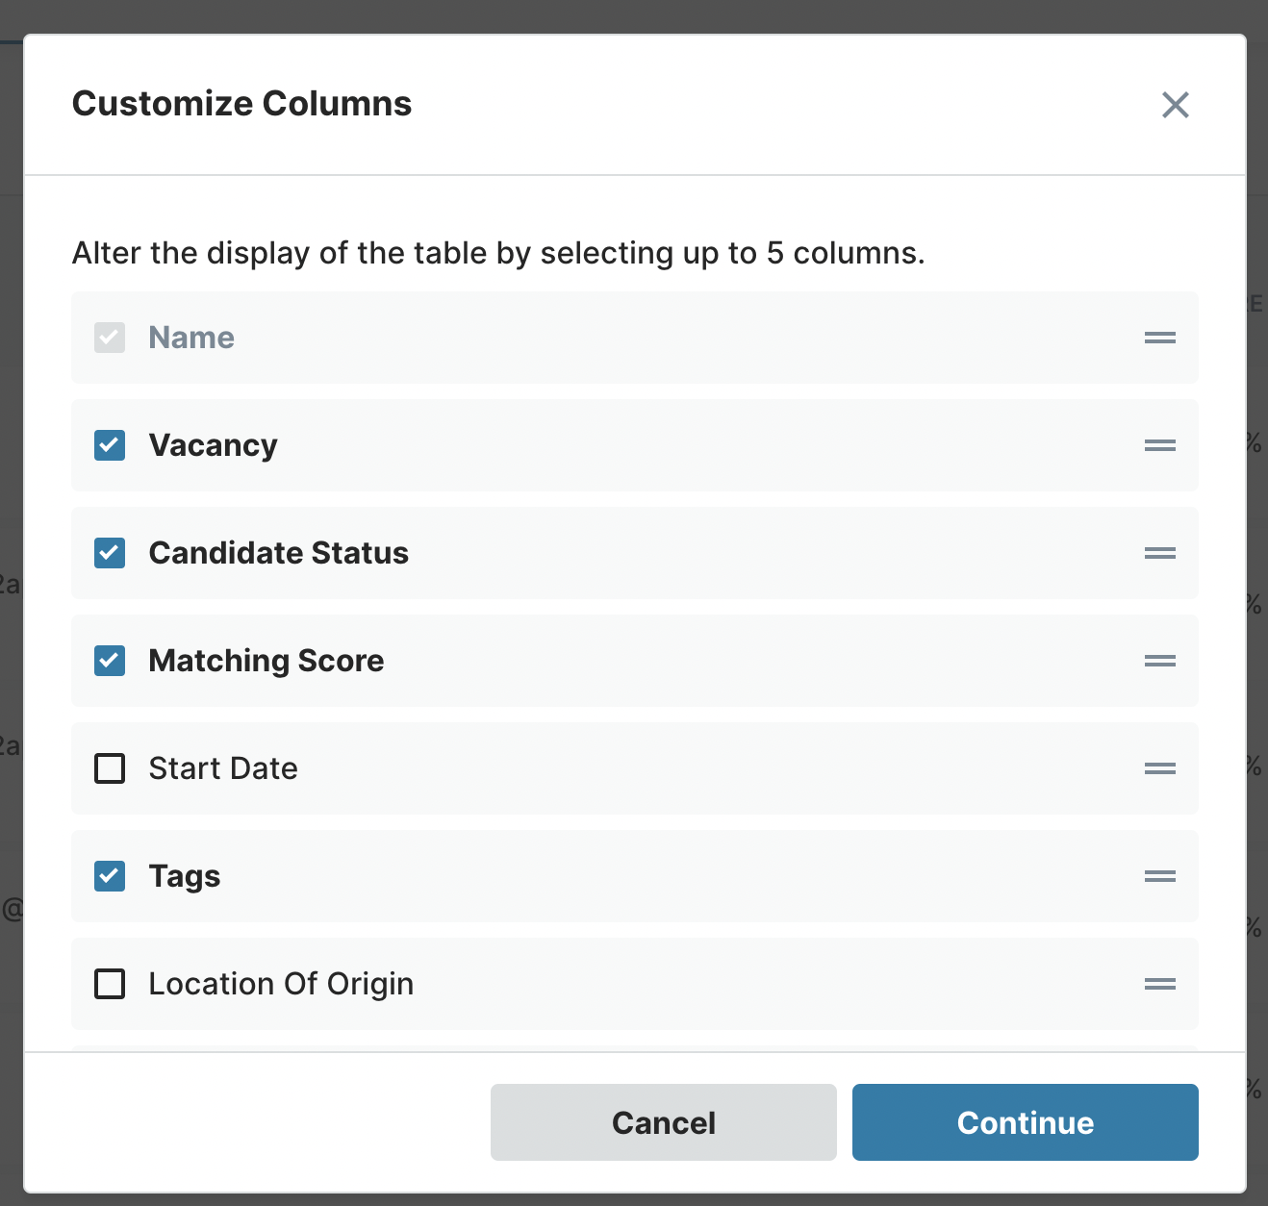Click the Tags column label
Viewport: 1268px width, 1206px height.
[x=185, y=876]
